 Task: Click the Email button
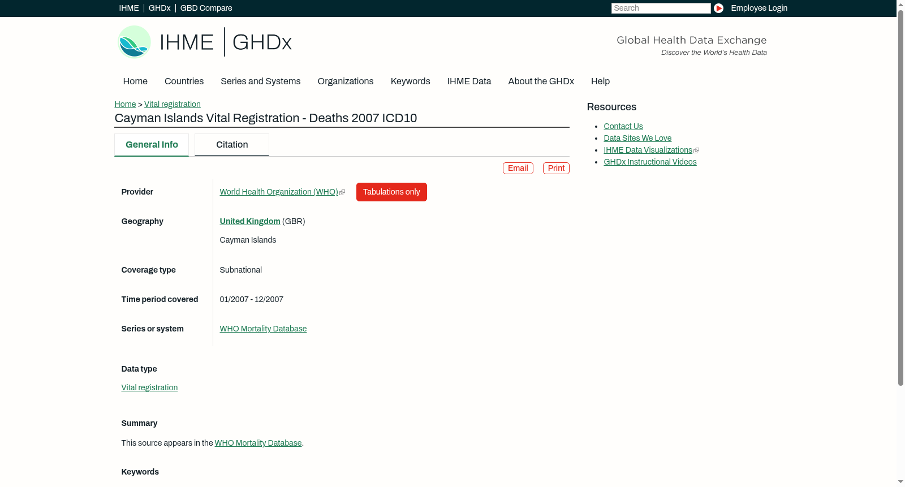(518, 169)
